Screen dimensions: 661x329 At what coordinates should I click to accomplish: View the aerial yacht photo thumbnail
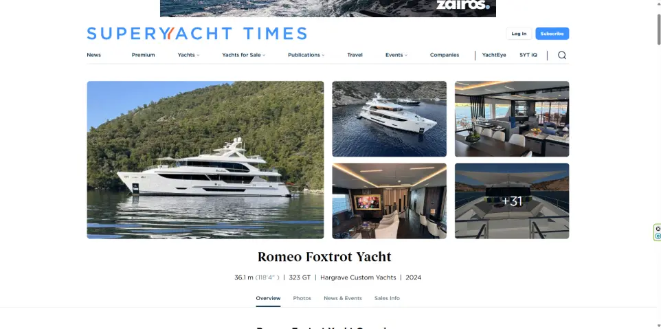pyautogui.click(x=389, y=119)
